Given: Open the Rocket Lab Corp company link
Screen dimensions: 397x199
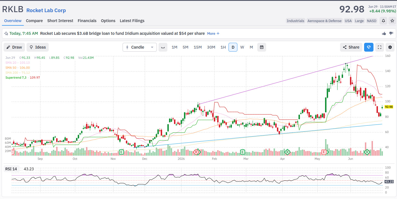Looking at the screenshot, I should pyautogui.click(x=46, y=10).
